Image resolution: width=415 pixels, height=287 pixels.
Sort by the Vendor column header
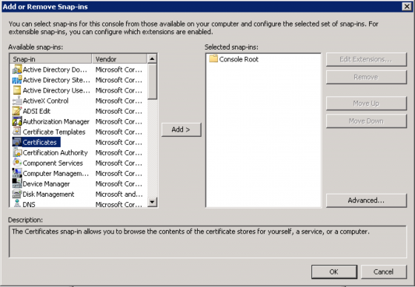click(119, 59)
